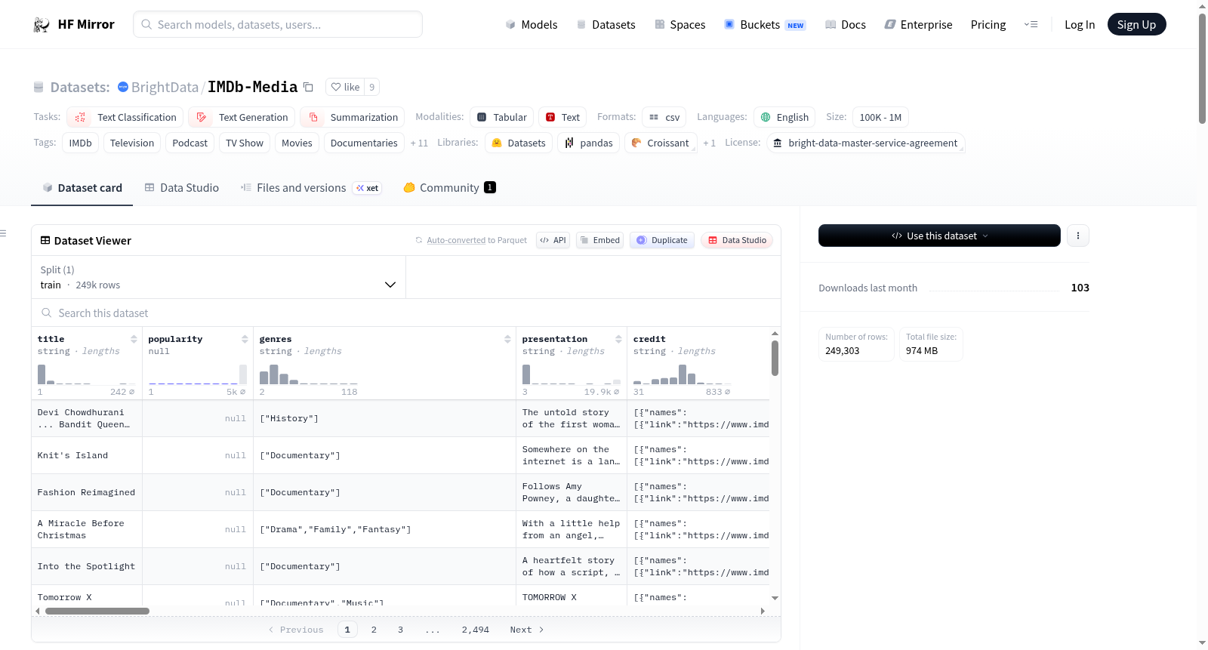Jump to page 2,494
The width and height of the screenshot is (1208, 650).
click(476, 630)
